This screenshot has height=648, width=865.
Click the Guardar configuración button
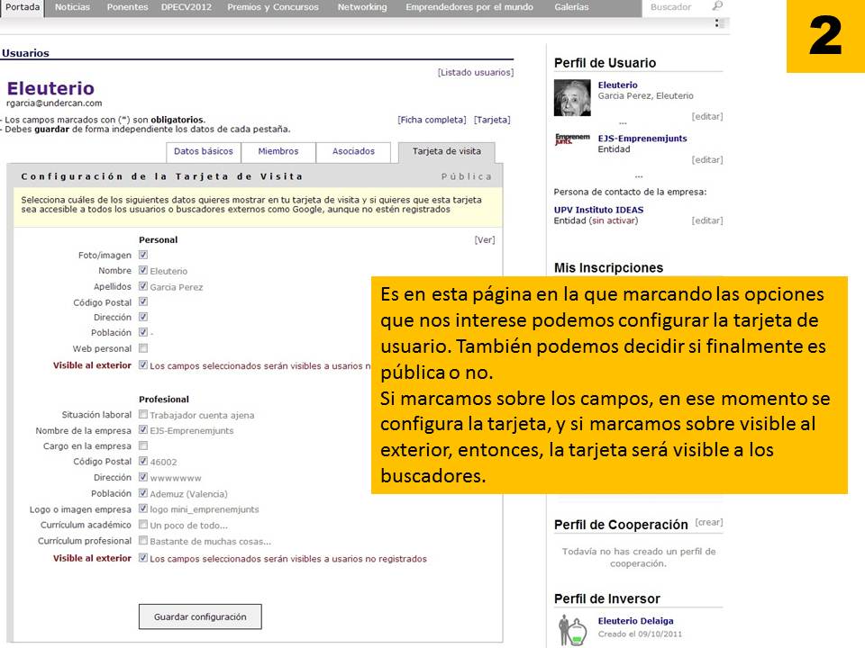[x=199, y=616]
